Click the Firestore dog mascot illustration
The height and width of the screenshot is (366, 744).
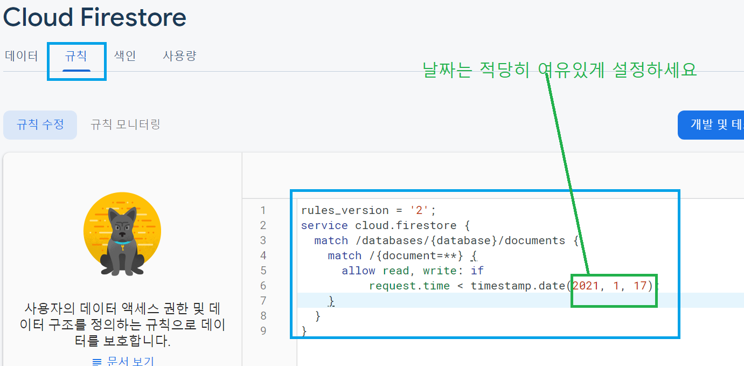tap(122, 234)
